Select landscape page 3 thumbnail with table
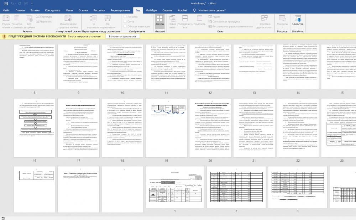Viewport: 356px width, 220px height. (297, 187)
